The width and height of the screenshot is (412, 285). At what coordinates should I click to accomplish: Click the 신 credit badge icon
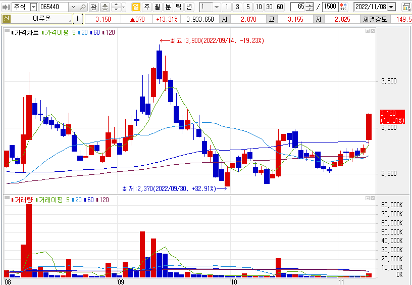point(6,19)
